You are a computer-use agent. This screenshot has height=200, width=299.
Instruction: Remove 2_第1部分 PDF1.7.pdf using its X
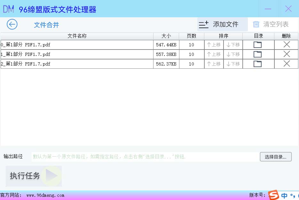coord(287,64)
